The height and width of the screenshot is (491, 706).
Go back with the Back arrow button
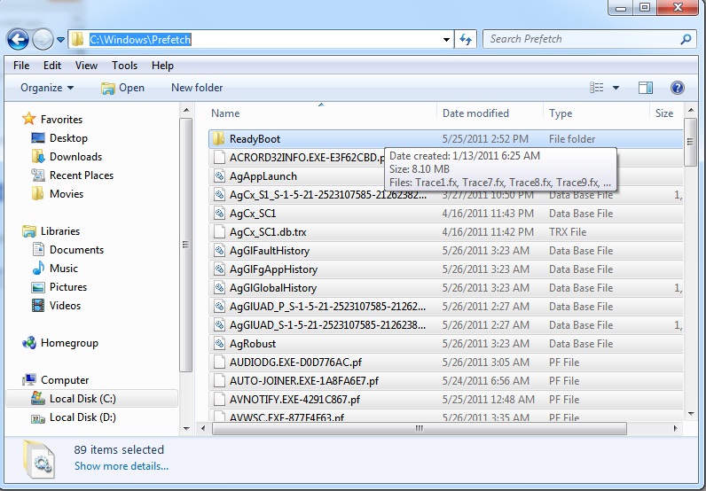click(18, 40)
